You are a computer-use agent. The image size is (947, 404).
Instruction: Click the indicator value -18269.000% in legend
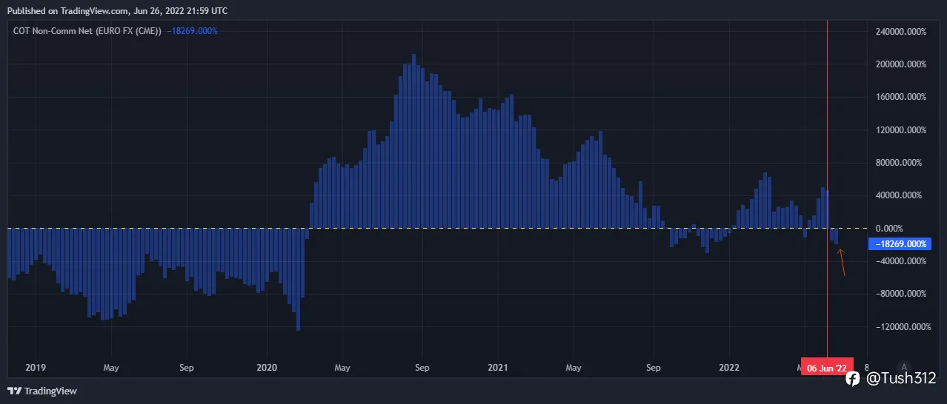(192, 31)
